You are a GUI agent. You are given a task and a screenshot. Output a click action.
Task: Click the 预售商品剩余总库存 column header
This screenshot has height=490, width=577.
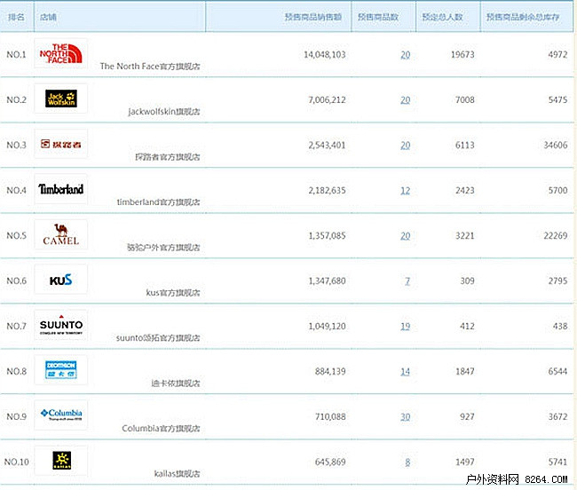coord(526,17)
